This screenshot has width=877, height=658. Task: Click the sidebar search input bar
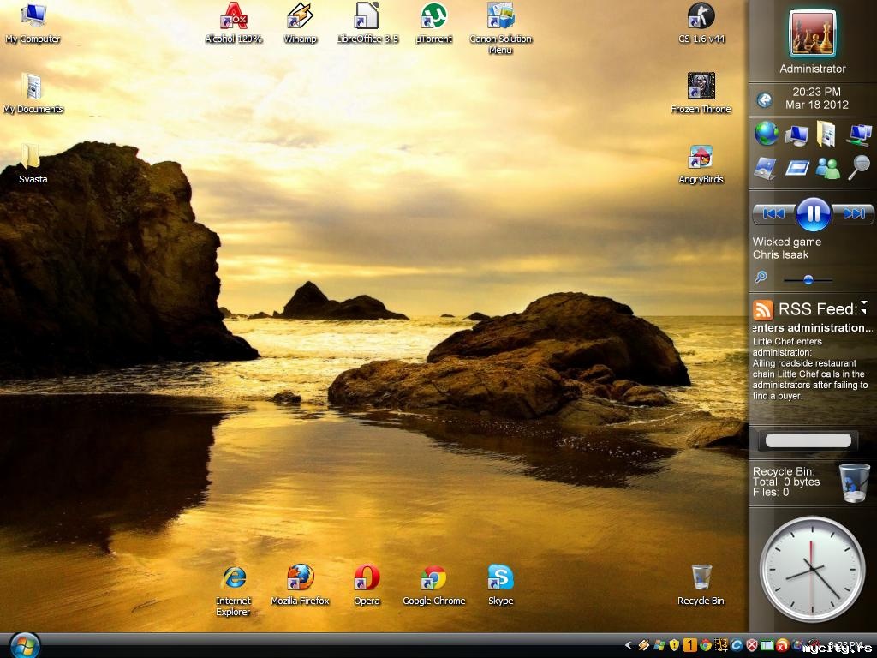(x=808, y=440)
